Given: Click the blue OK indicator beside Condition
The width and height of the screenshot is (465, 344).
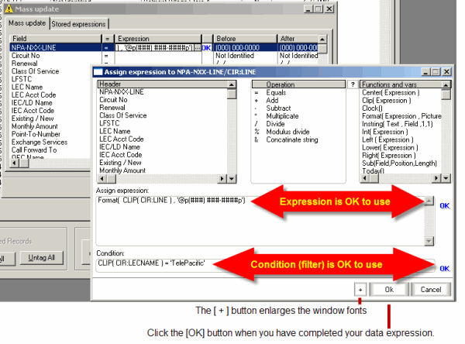Looking at the screenshot, I should (x=444, y=268).
